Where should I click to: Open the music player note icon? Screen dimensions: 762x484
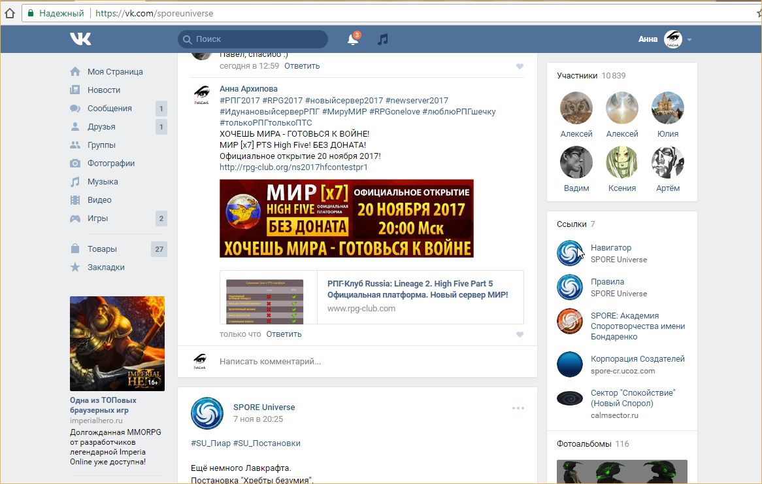coord(383,39)
